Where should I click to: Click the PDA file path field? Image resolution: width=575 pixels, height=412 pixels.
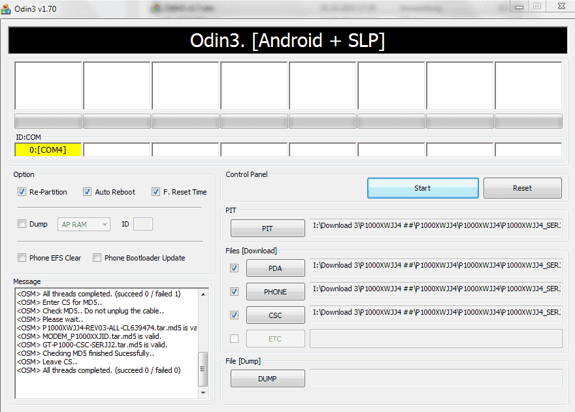click(436, 268)
